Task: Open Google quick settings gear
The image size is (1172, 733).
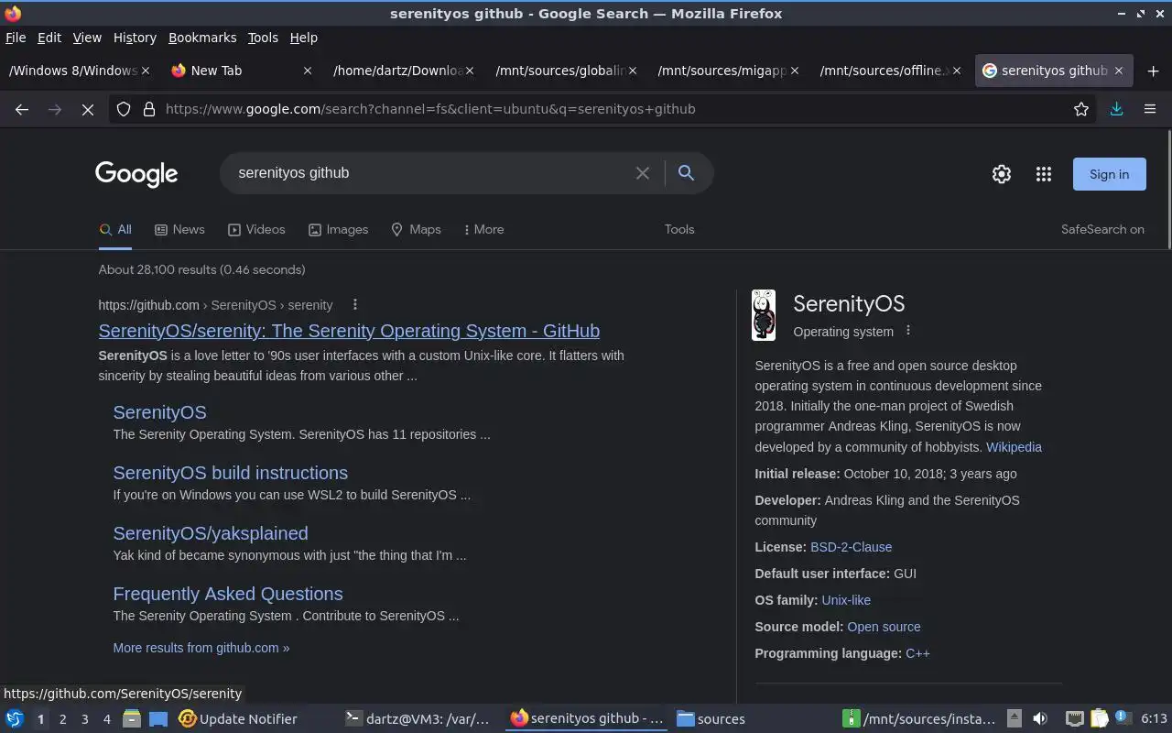Action: pyautogui.click(x=1002, y=174)
